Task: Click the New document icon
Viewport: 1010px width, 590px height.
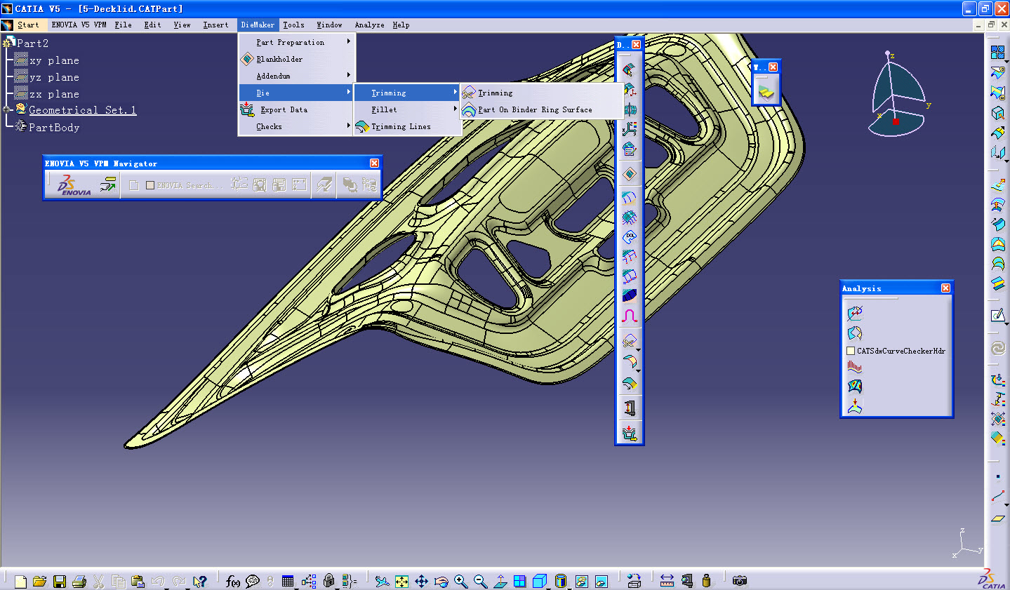Action: [20, 581]
